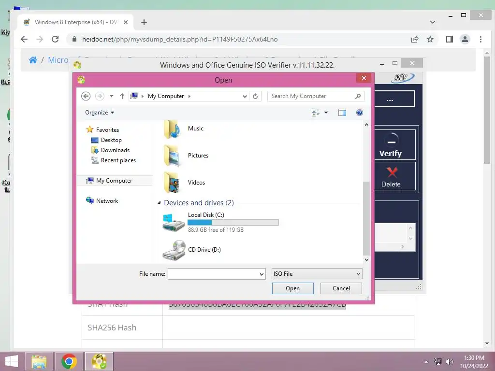The image size is (495, 371).
Task: Bookmark this page star icon
Action: pos(430,40)
